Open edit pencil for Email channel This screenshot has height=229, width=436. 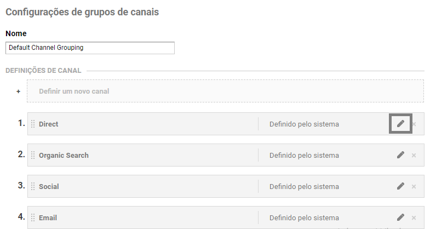(x=400, y=217)
